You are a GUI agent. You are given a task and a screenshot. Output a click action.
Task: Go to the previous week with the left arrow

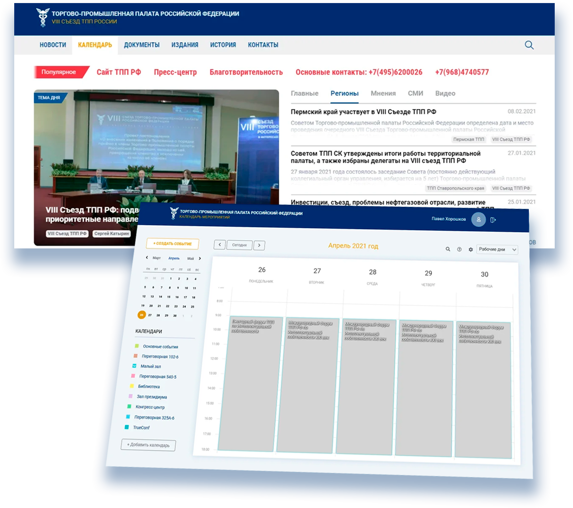tap(220, 244)
